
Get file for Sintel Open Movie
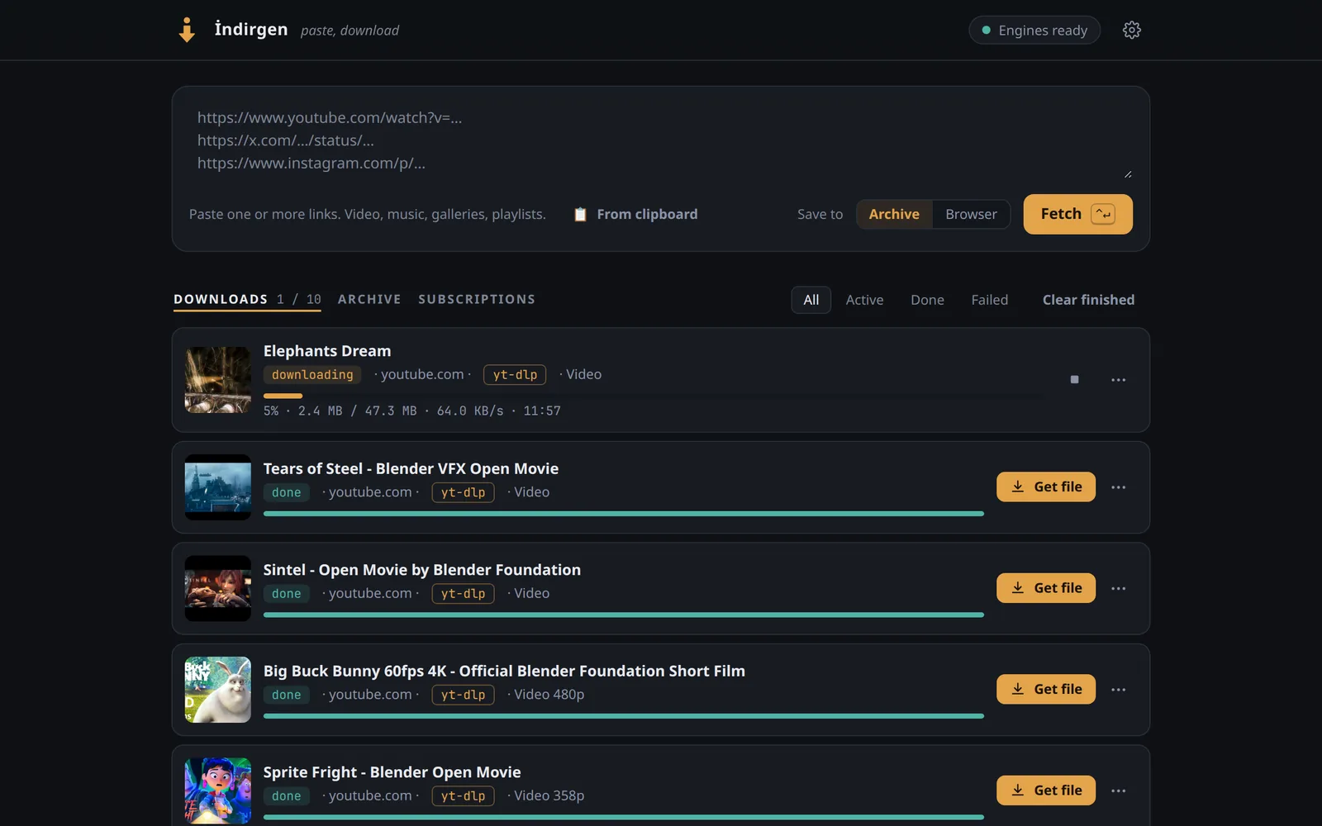pos(1046,588)
